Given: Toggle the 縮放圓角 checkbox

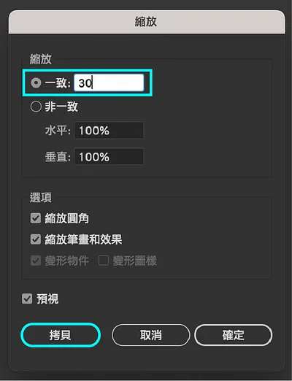Looking at the screenshot, I should (x=36, y=218).
